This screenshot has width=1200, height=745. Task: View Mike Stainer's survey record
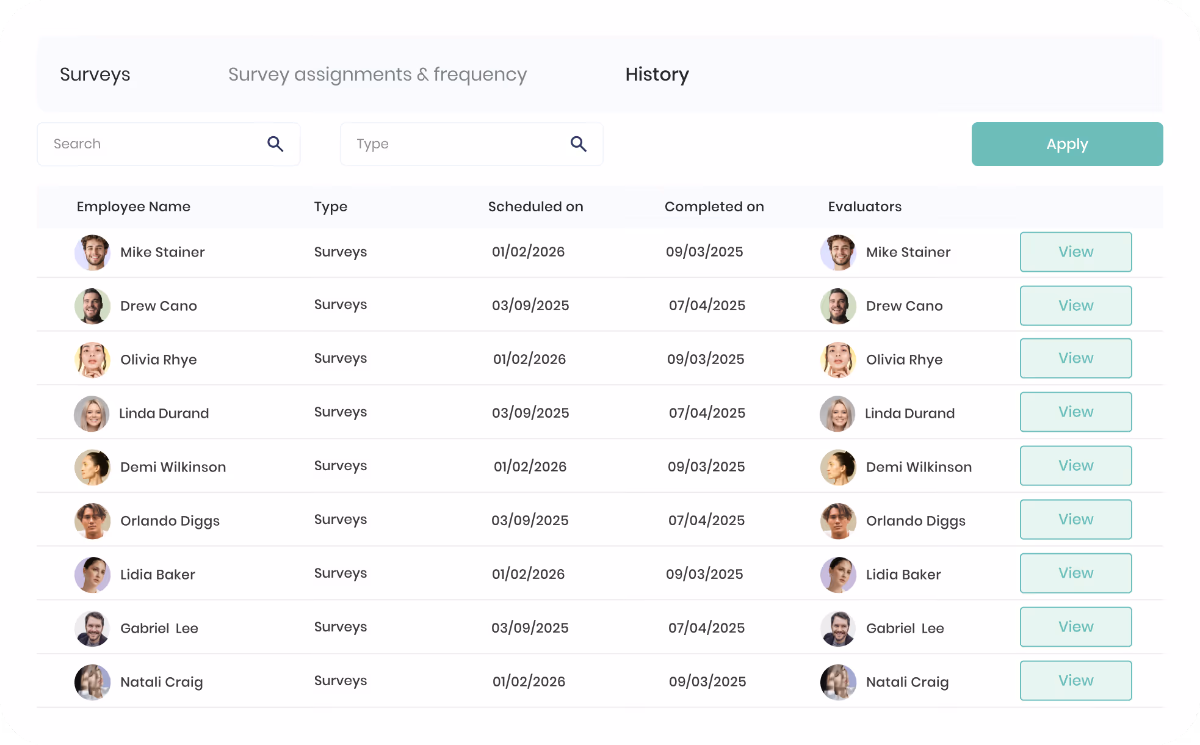click(1075, 252)
